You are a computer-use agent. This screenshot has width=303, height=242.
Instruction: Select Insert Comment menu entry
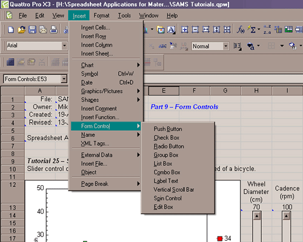click(x=105, y=108)
